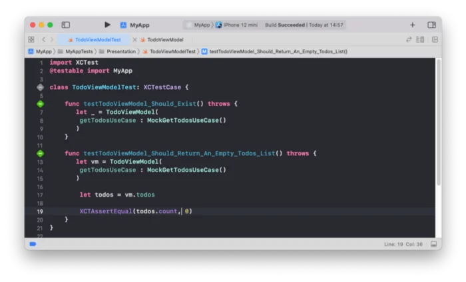Click 'MockGetTodosUseCase()' on line 8
This screenshot has width=466, height=282.
(x=186, y=121)
